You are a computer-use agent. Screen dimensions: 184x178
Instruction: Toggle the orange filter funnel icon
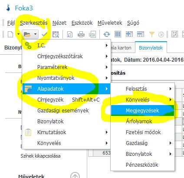(151, 34)
